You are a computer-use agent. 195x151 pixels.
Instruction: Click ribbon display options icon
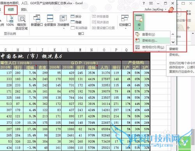tap(151, 3)
